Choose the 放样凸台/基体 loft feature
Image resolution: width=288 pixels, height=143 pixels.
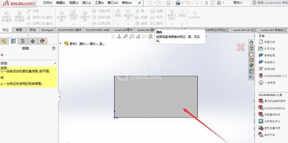40,17
